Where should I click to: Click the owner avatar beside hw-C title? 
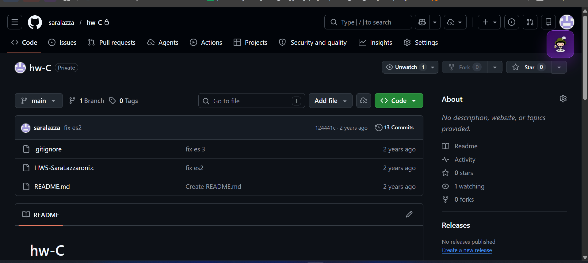[20, 68]
